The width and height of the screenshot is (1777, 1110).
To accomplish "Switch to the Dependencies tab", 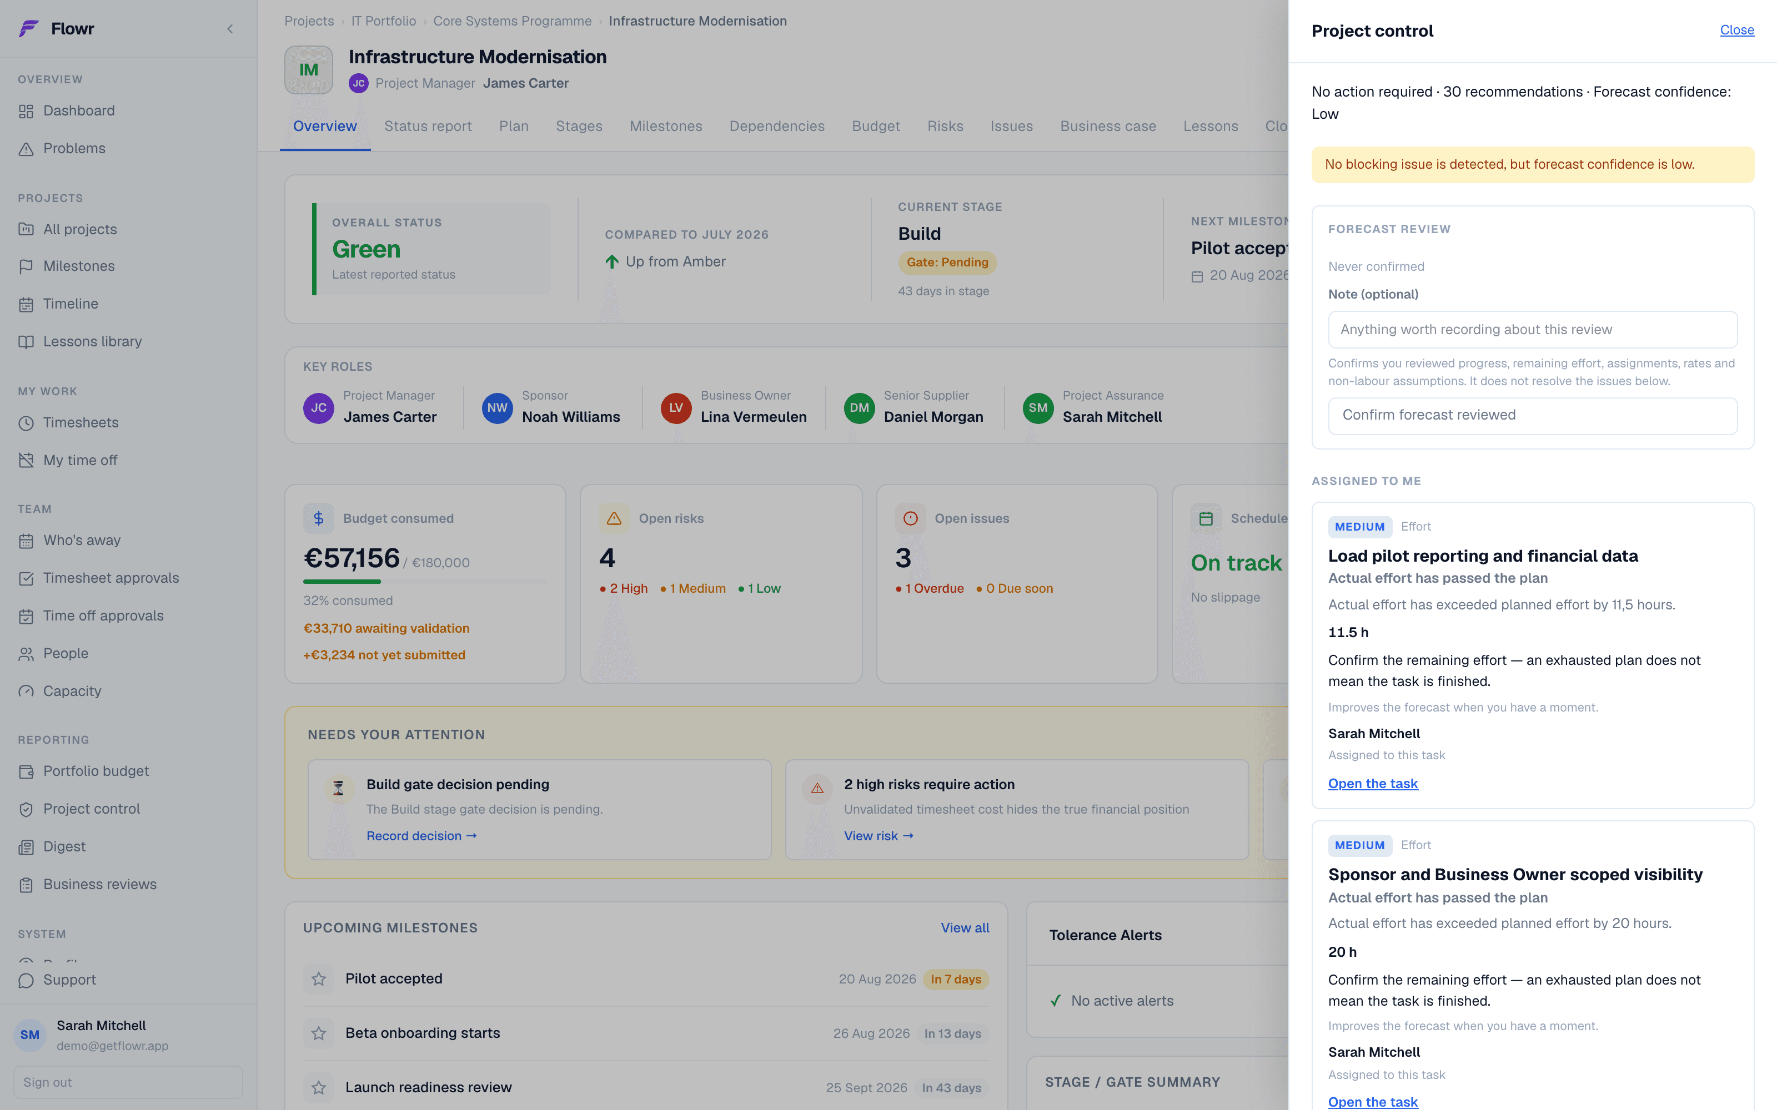I will (777, 127).
